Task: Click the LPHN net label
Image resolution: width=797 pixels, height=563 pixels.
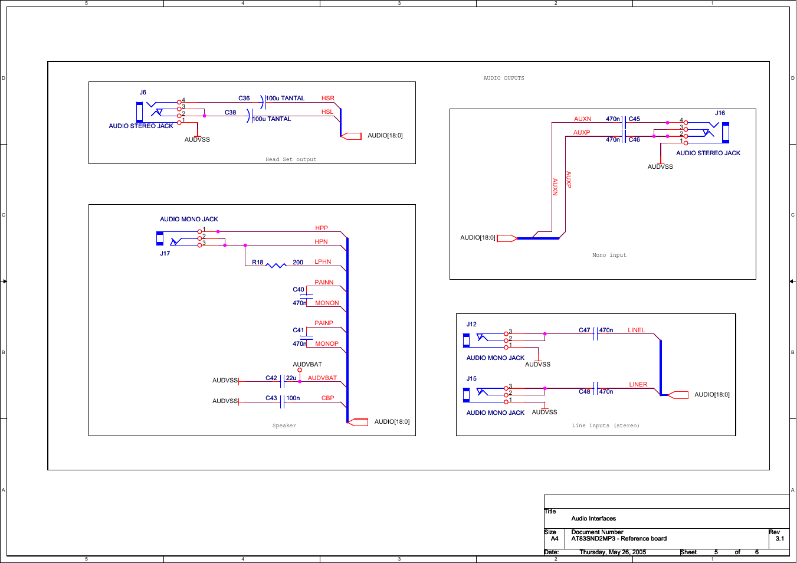Action: pyautogui.click(x=323, y=262)
